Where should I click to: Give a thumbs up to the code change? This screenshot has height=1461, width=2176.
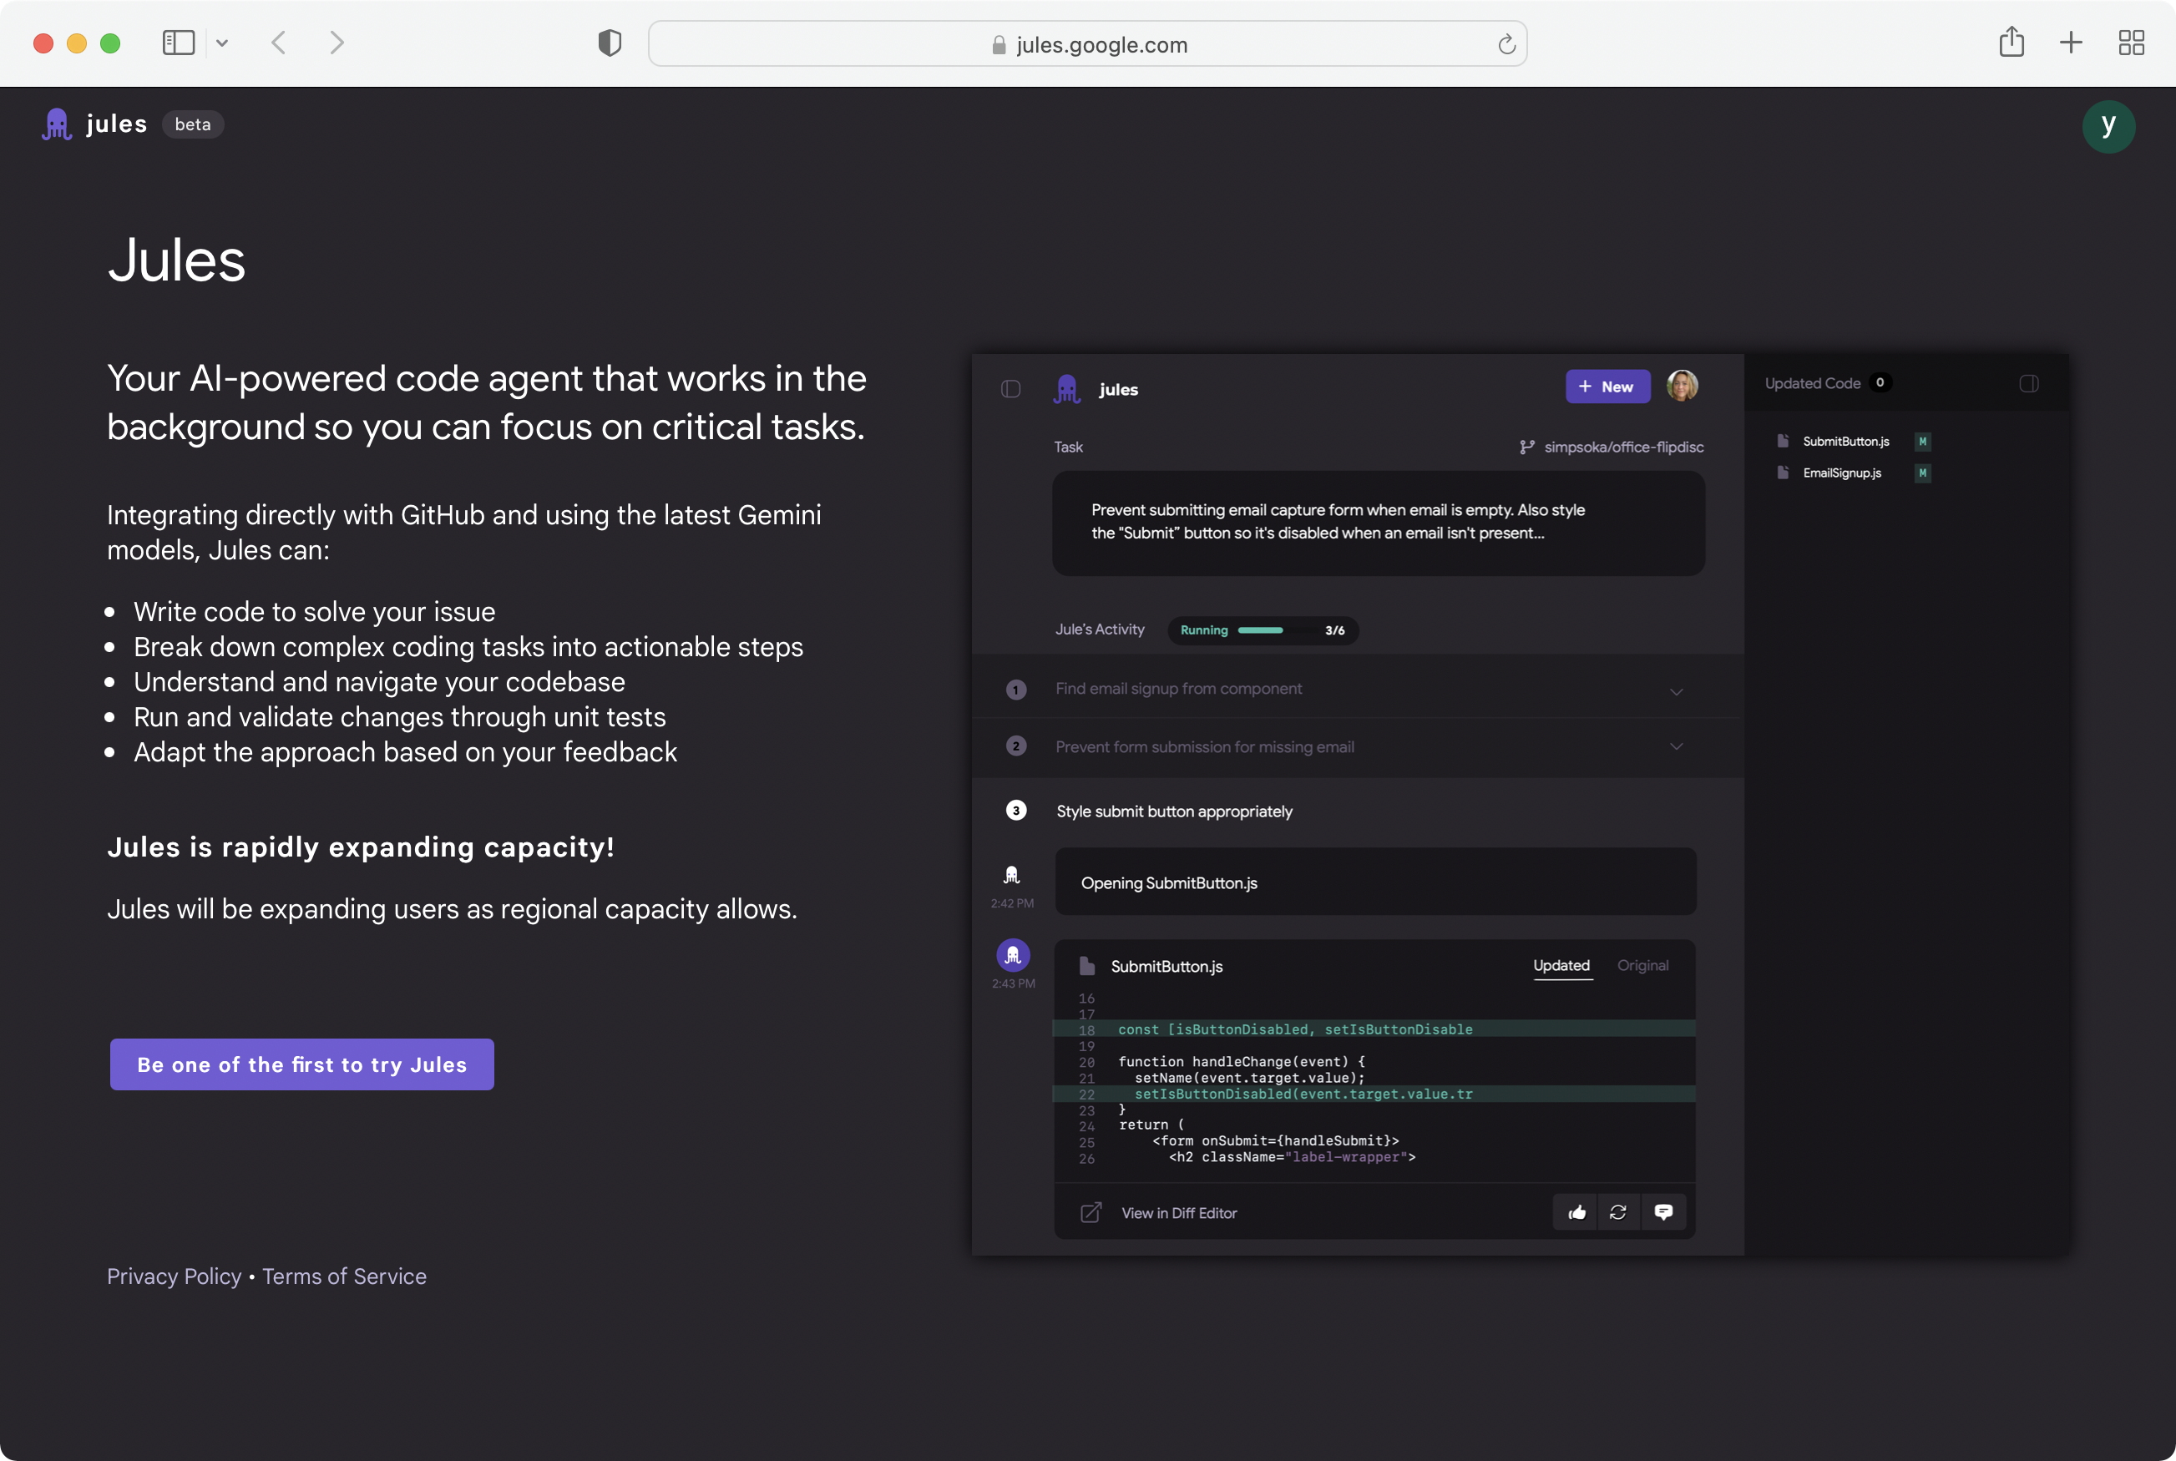(x=1576, y=1212)
